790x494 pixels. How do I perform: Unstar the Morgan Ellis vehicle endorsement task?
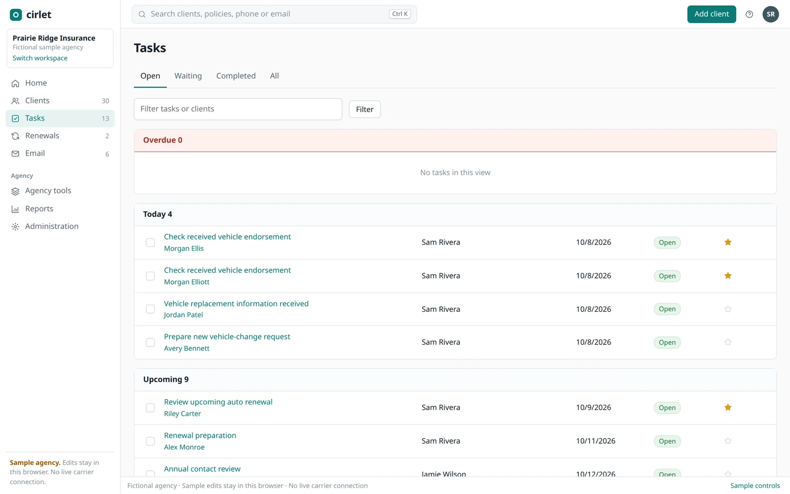(x=728, y=242)
